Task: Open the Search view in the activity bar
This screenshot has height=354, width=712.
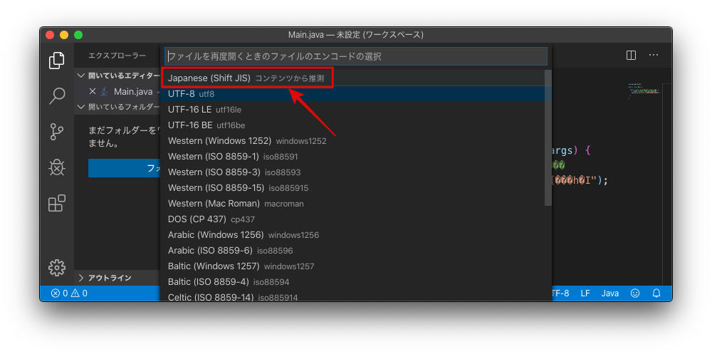Action: pos(57,96)
